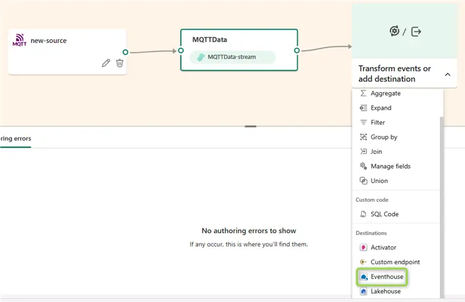The image size is (465, 302).
Task: Open the Authoring errors tab
Action: coord(16,139)
